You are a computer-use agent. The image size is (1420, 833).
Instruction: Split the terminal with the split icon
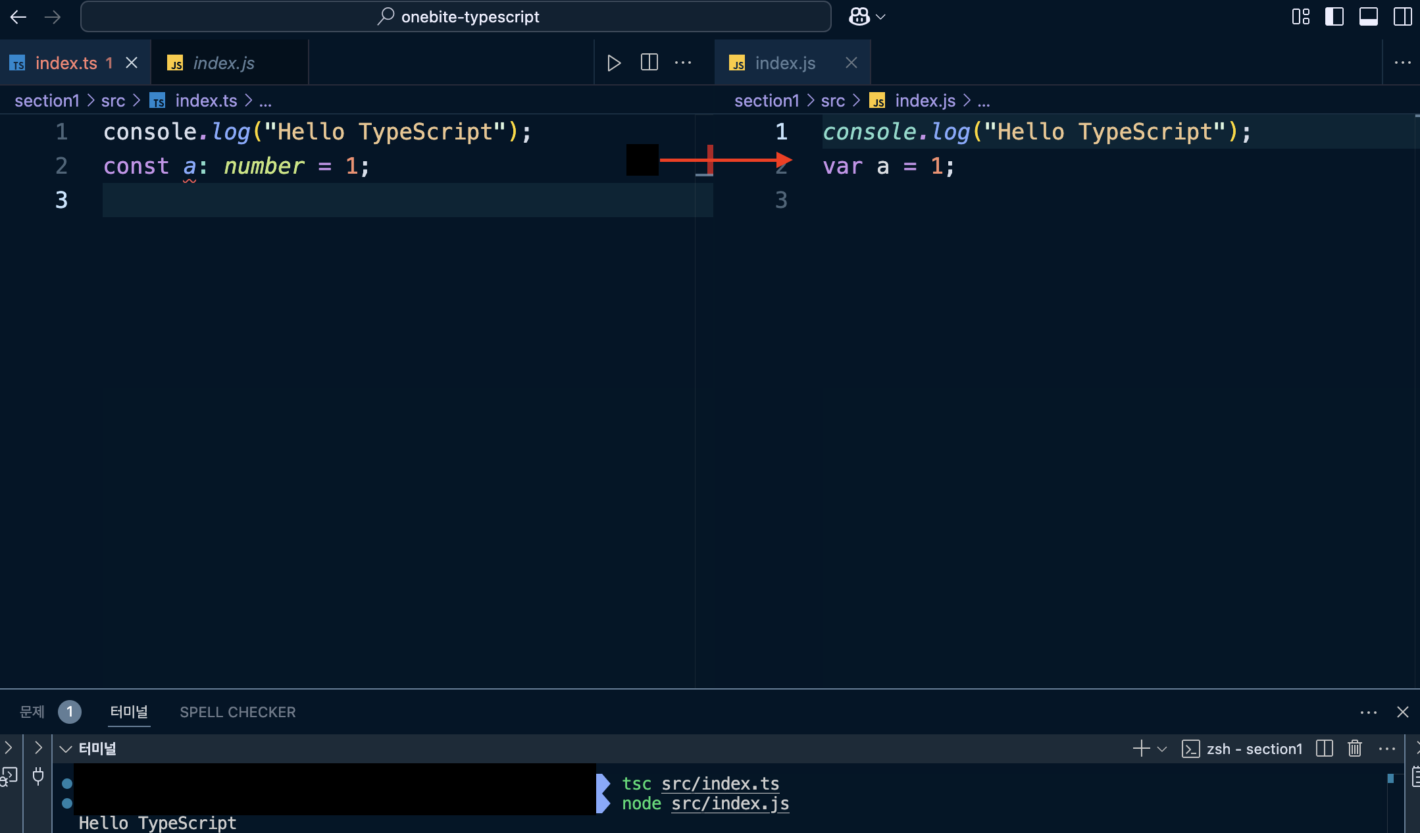tap(1324, 749)
